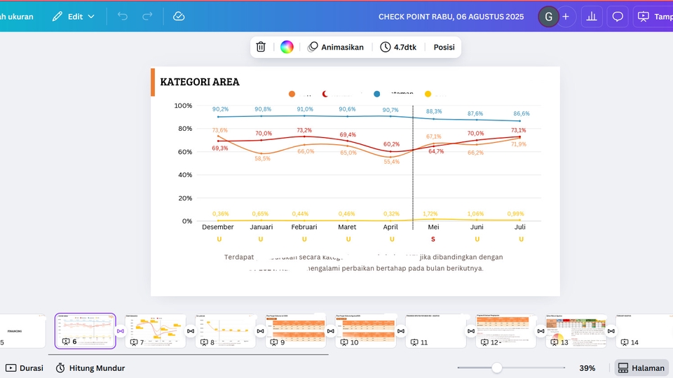The height and width of the screenshot is (378, 673).
Task: Click the yellow legend dot
Action: point(428,94)
